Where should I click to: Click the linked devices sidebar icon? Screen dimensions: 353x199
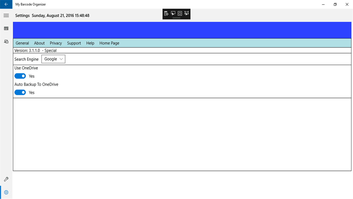pos(6,41)
